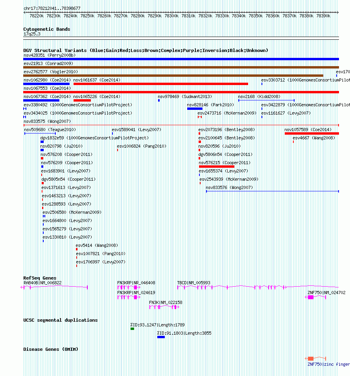Click the TBCD NM_005993 gene model

pyautogui.click(x=258, y=287)
